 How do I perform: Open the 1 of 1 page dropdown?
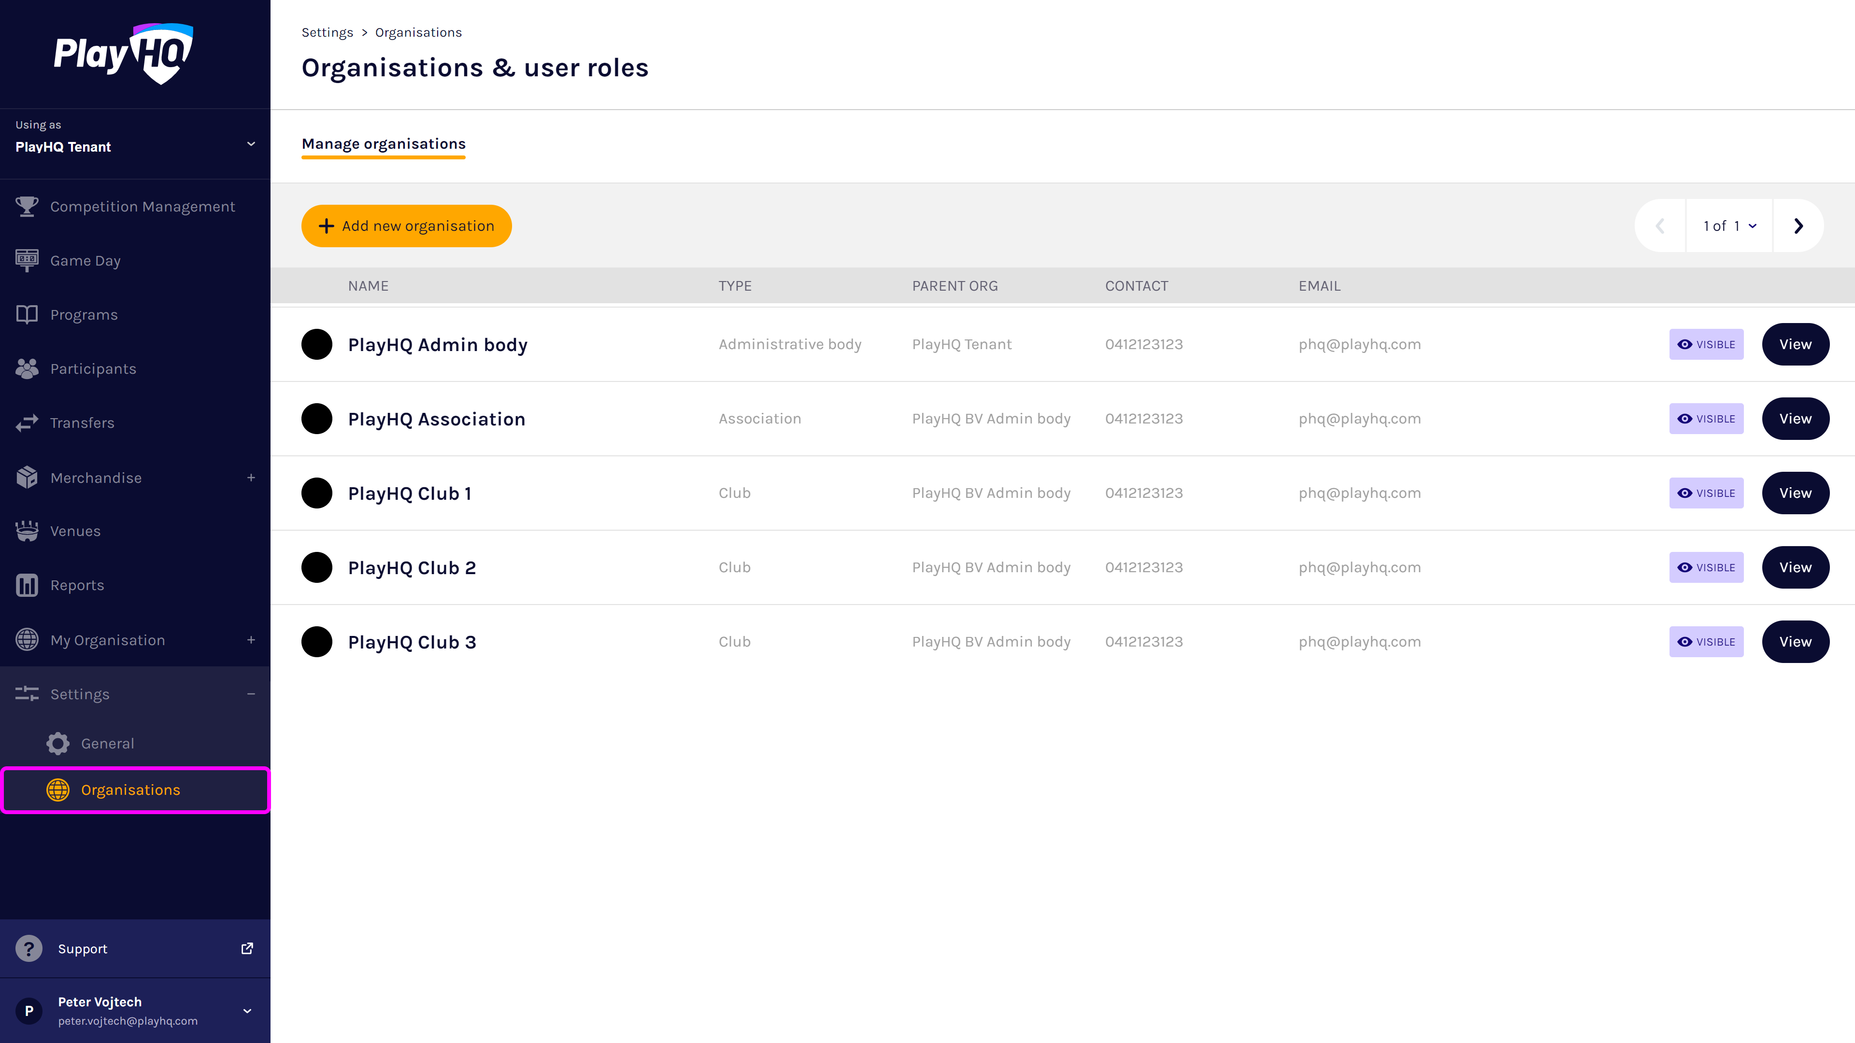click(1730, 226)
